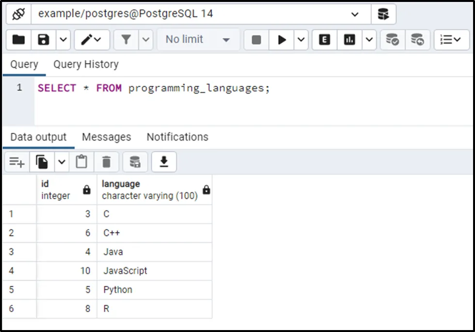
Task: Download the results as CSV file
Action: (x=164, y=162)
